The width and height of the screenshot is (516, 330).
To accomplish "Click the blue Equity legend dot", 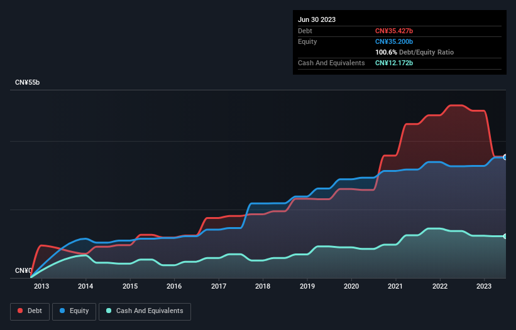I will click(x=62, y=311).
